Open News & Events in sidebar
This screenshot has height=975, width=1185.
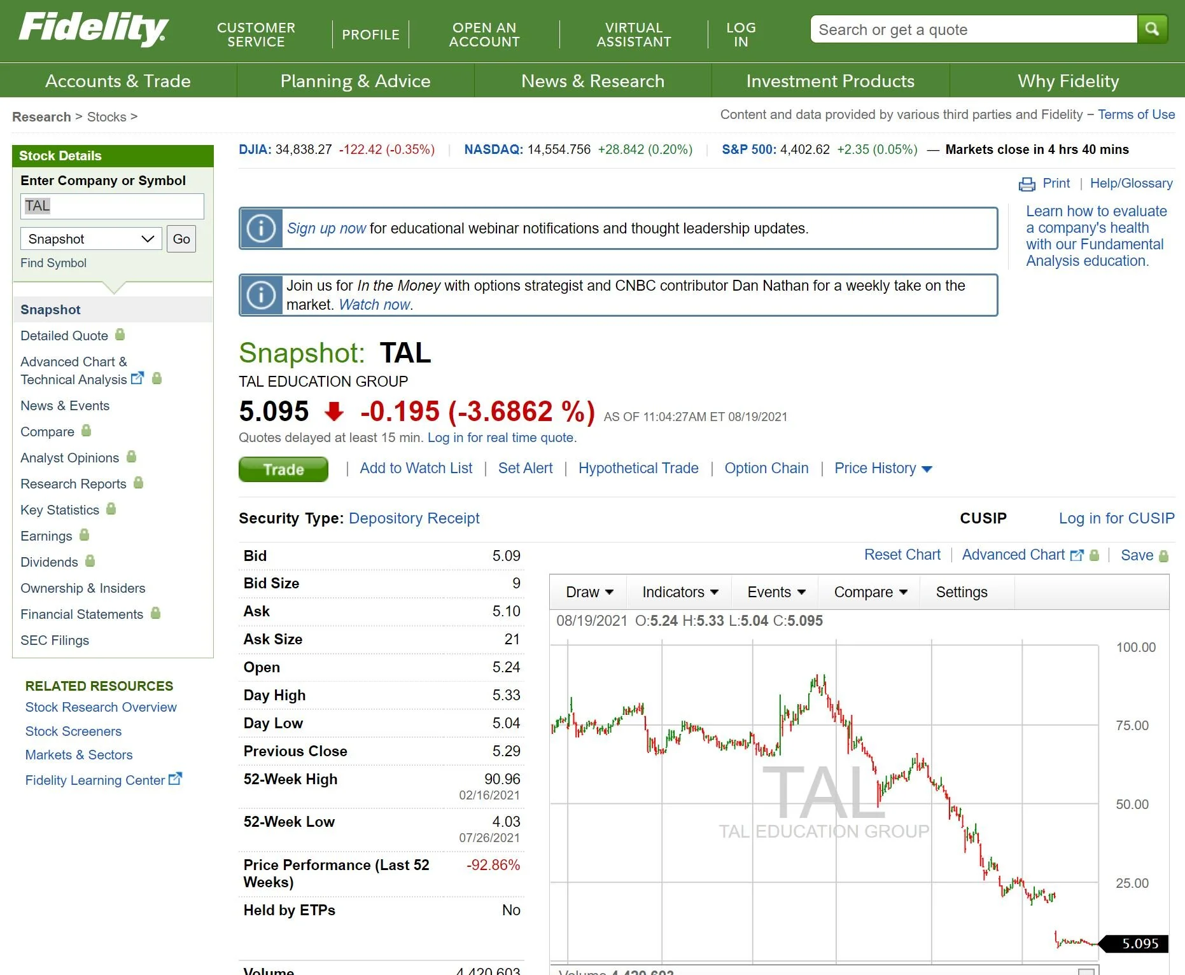[x=65, y=406]
